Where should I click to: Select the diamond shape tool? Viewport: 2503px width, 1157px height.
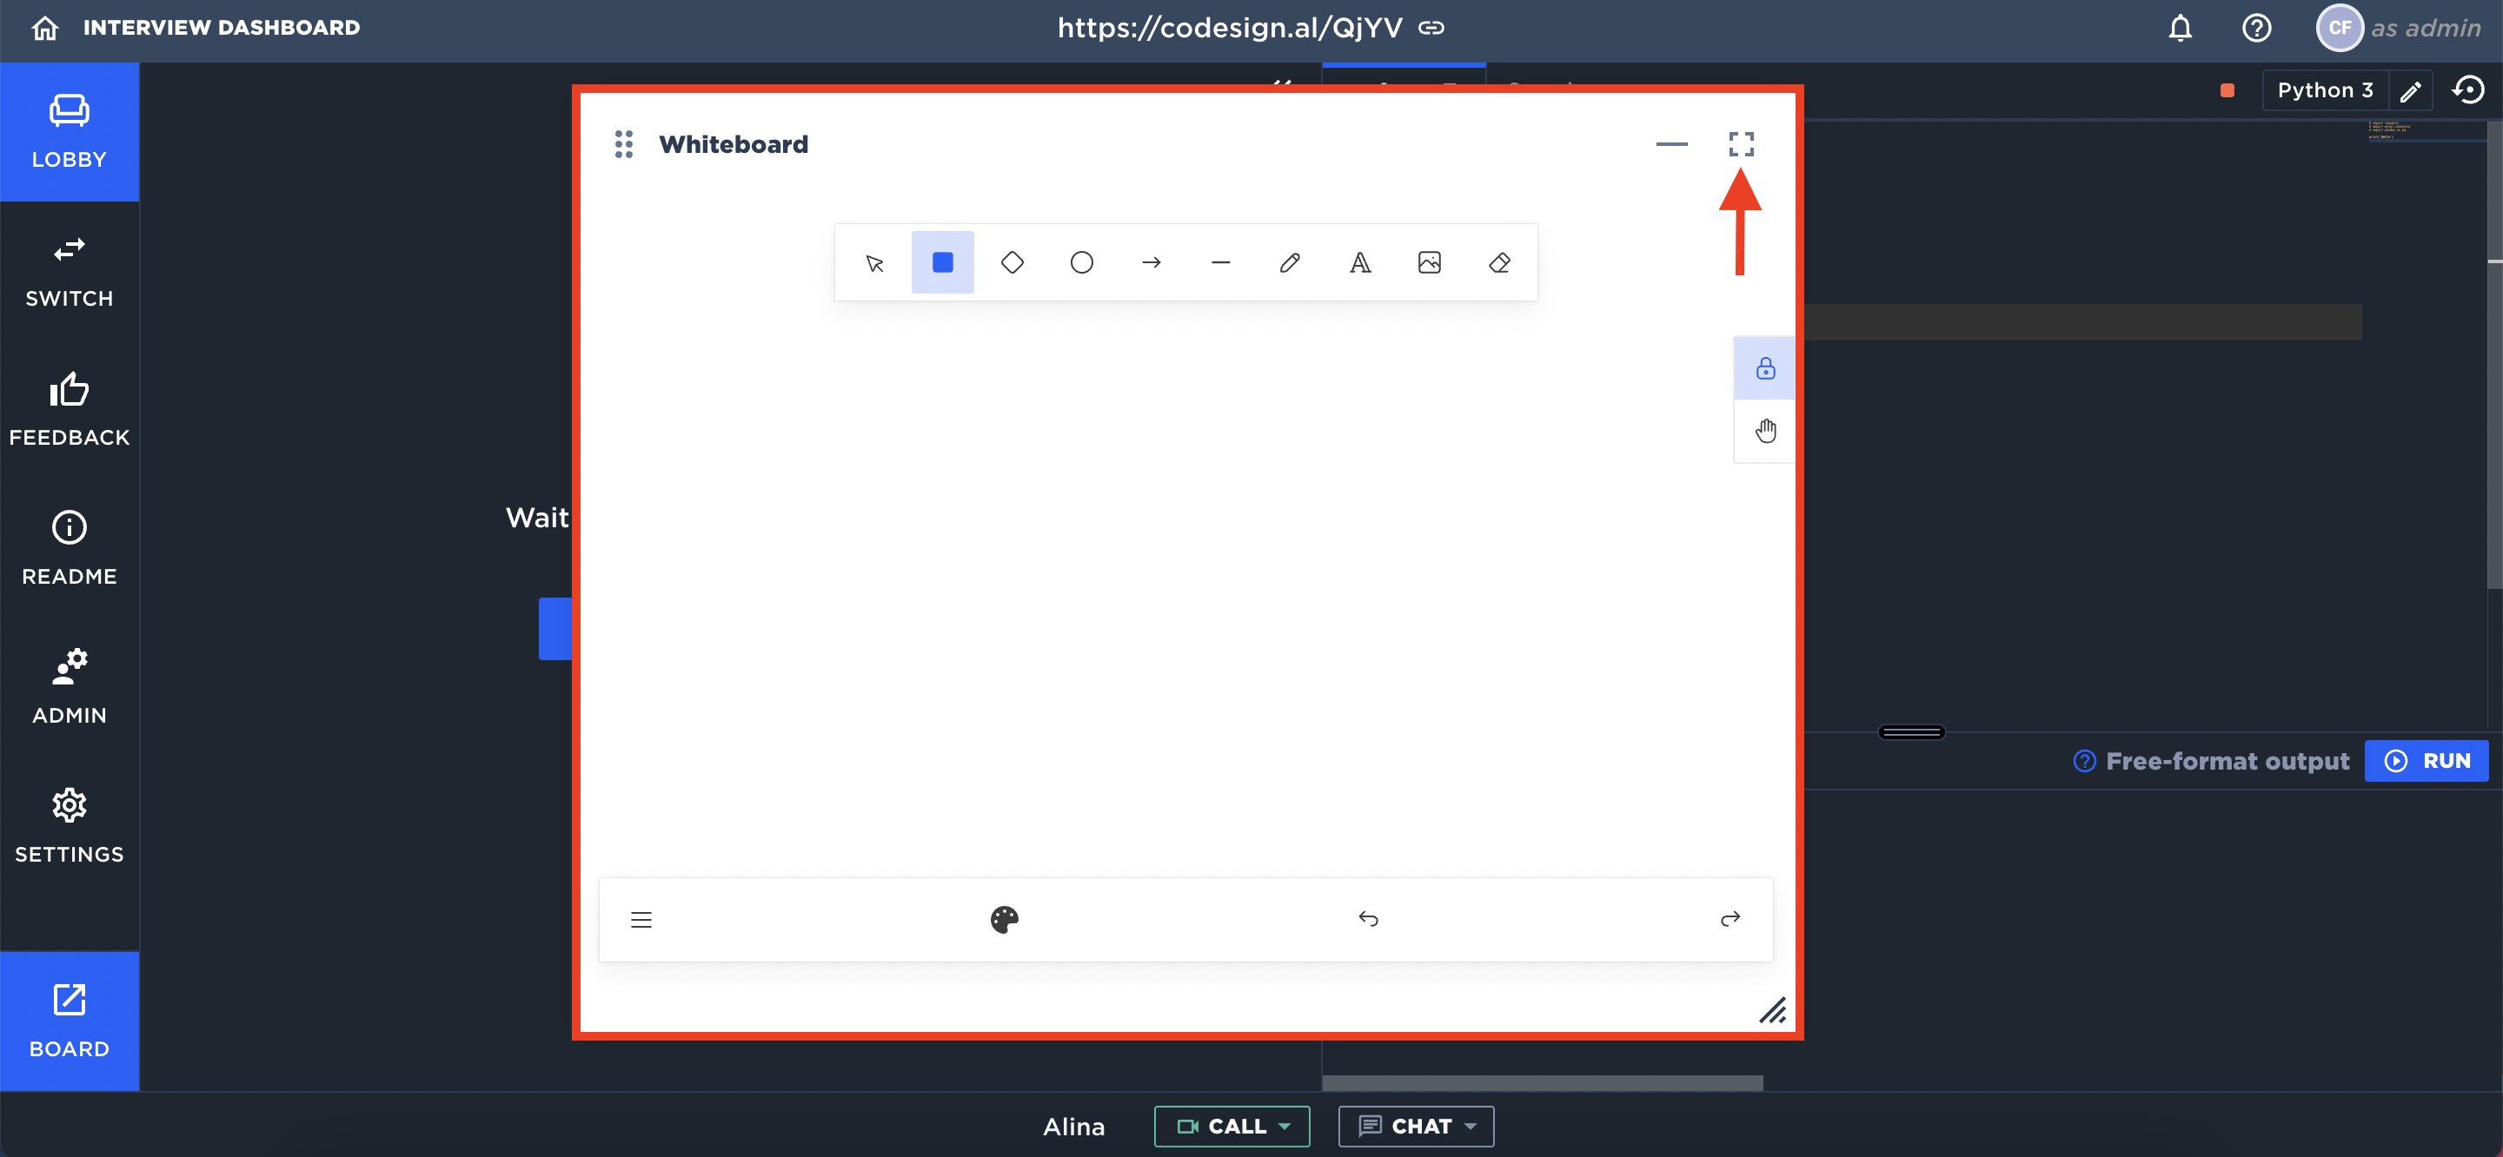[x=1012, y=262]
